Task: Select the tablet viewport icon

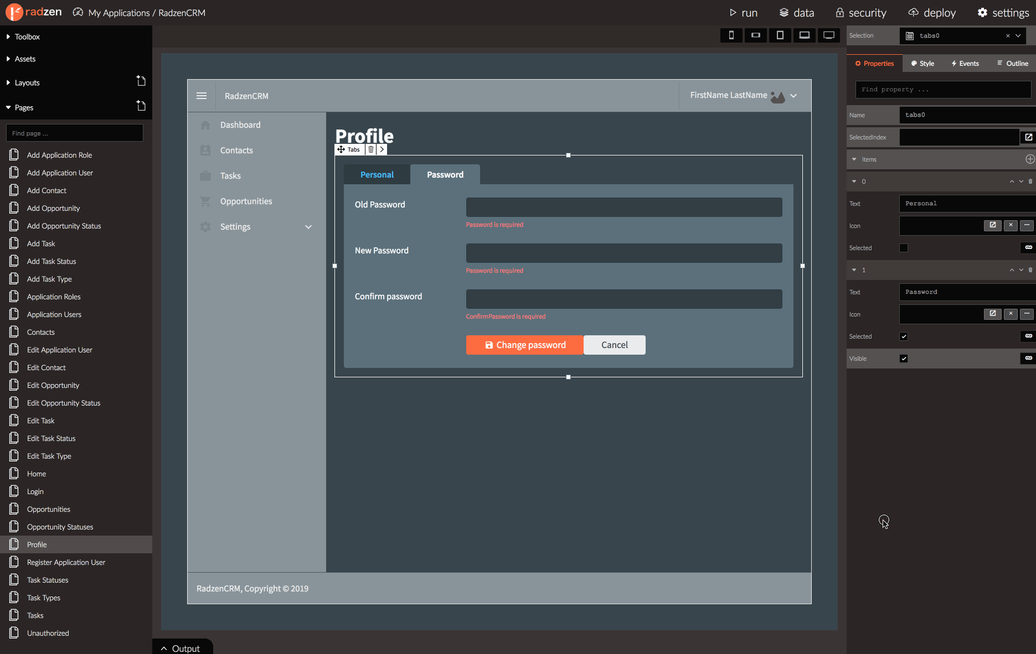Action: [x=780, y=35]
